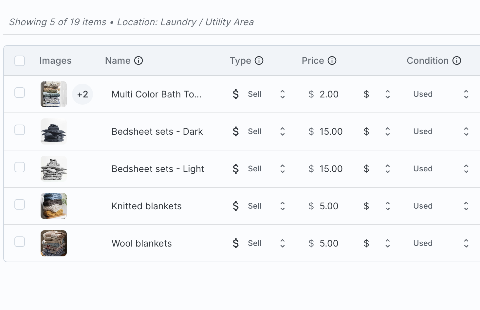480x310 pixels.
Task: Click the Used condition label for Bedsheet sets - Dark
Action: (x=422, y=131)
